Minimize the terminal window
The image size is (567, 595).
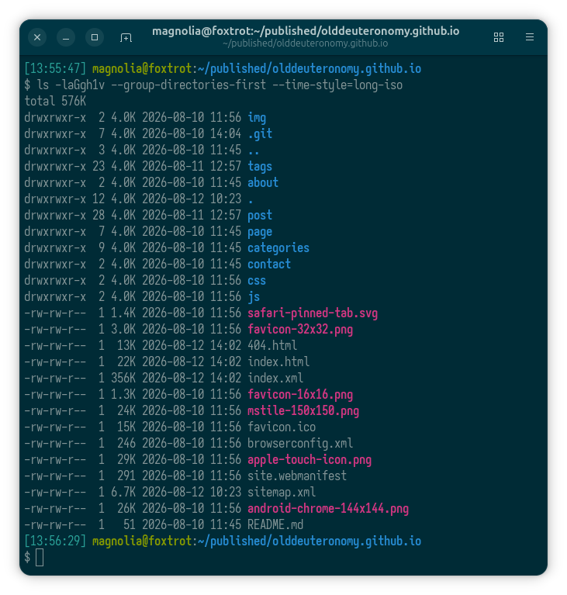pos(66,37)
